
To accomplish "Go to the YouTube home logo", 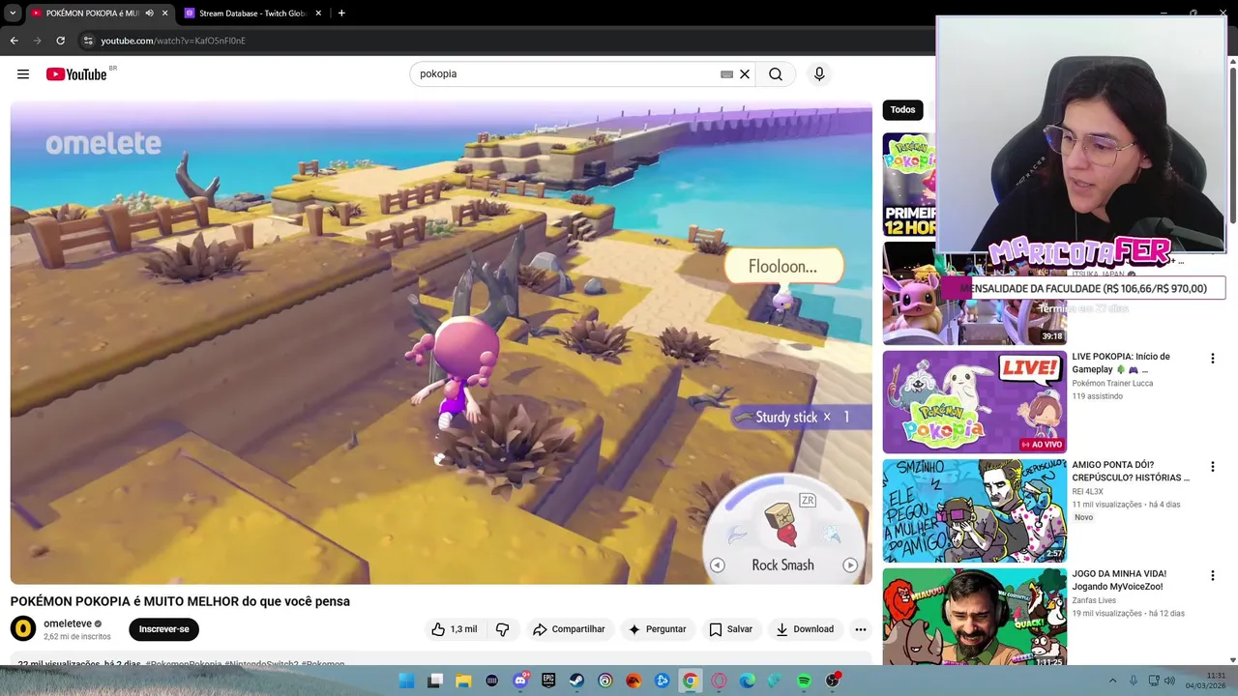I will coord(76,74).
